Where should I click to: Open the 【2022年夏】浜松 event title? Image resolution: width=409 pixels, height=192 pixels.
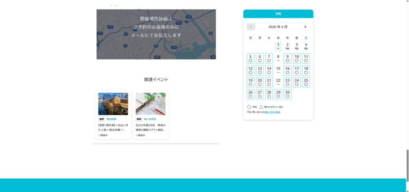point(151,127)
